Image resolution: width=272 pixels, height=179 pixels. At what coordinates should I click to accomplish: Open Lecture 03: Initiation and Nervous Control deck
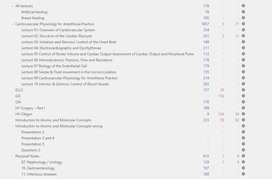tap(69, 42)
